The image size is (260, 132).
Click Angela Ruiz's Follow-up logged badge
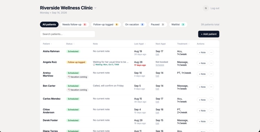click(76, 62)
